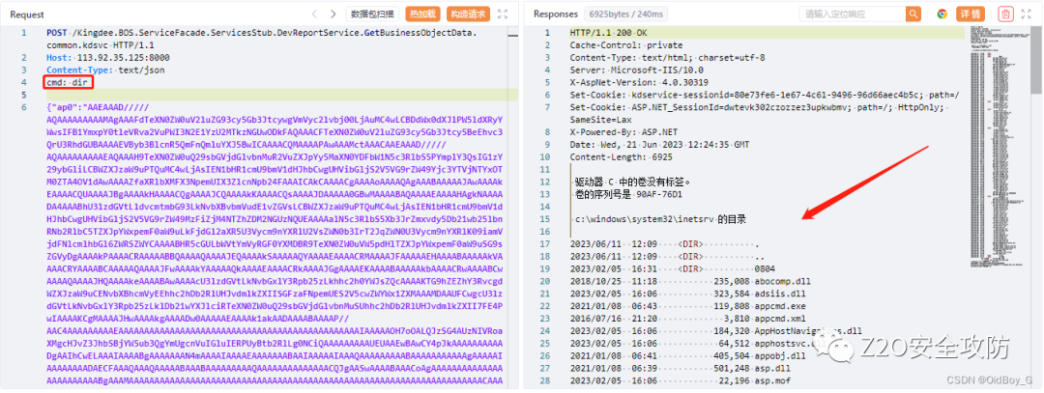Screen dimensions: 1044x393
Task: Click the '0804' directory entry row
Action: click(673, 269)
